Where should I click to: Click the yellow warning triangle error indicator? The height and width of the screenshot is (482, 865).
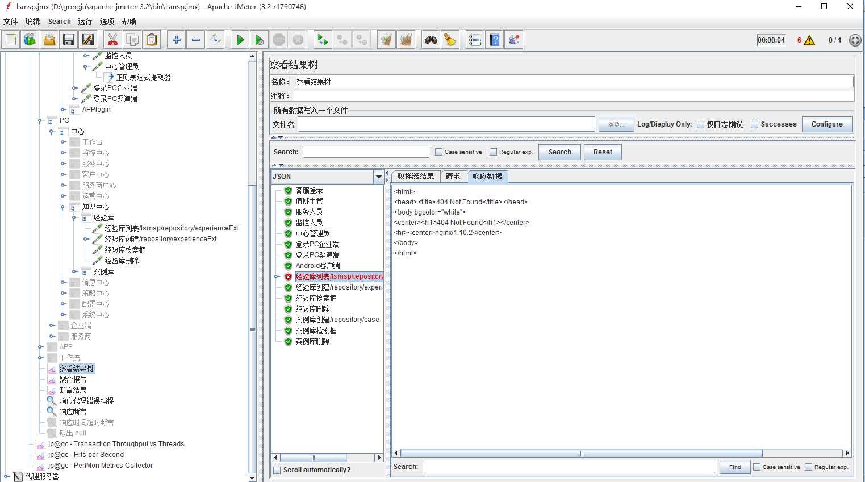click(x=809, y=40)
